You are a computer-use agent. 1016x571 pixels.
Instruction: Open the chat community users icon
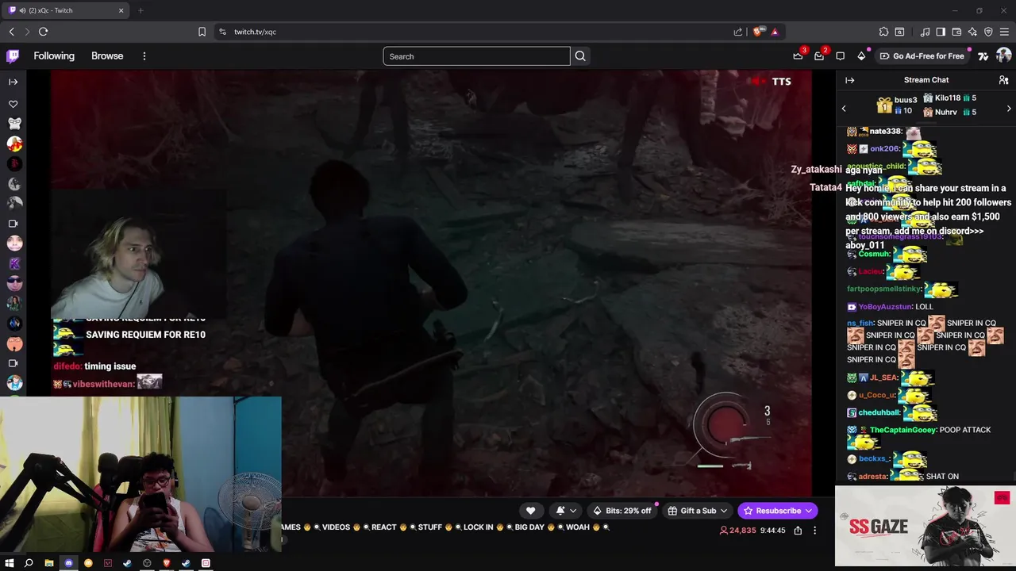(1003, 80)
